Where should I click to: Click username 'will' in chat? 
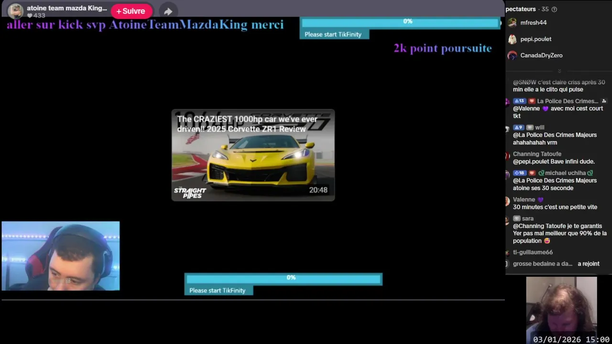pos(540,128)
